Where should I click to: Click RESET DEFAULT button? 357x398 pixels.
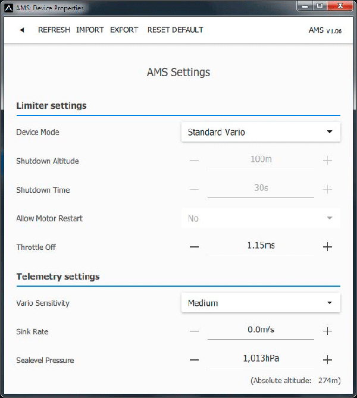[x=175, y=30]
